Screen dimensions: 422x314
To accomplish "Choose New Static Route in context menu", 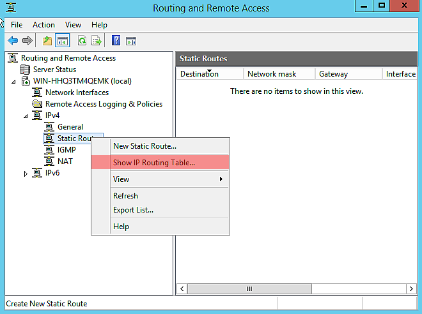I will (x=145, y=146).
